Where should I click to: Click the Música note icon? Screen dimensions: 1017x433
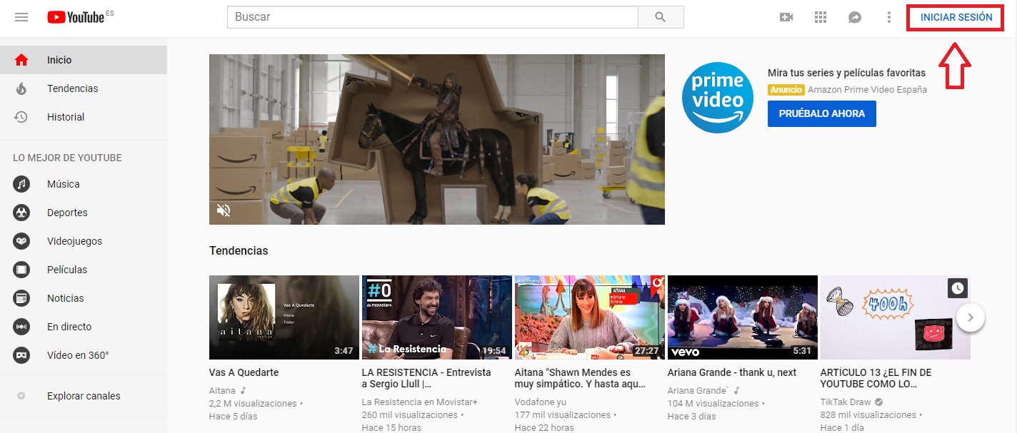(21, 184)
